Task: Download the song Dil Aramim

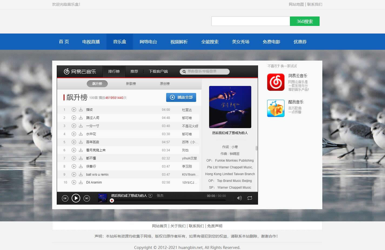Action: [x=81, y=182]
